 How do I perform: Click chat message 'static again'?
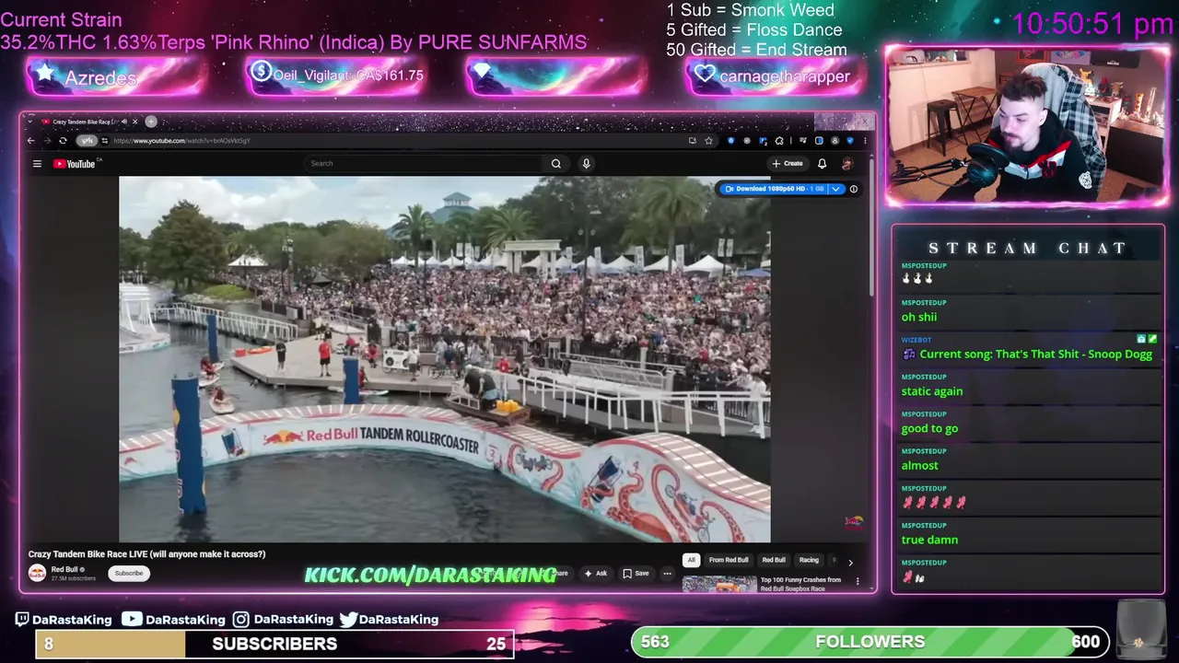pyautogui.click(x=932, y=391)
